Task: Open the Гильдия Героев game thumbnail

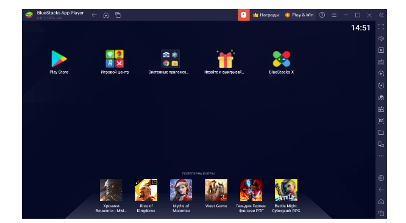Action: (x=251, y=190)
